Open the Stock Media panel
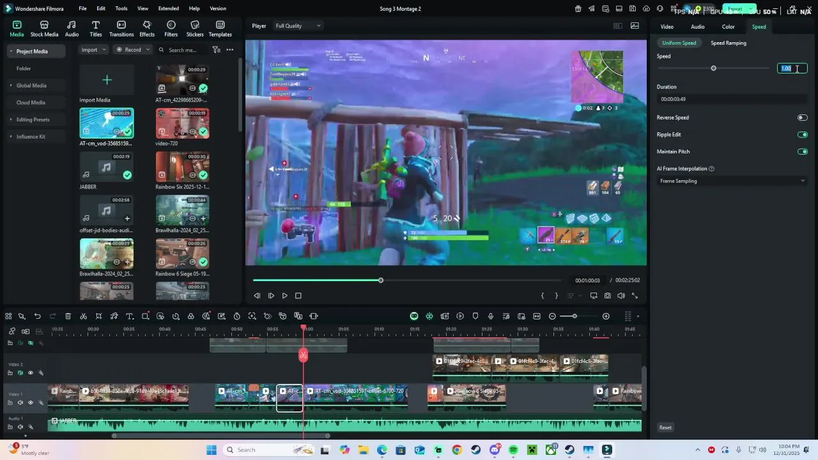The height and width of the screenshot is (460, 818). [x=44, y=29]
